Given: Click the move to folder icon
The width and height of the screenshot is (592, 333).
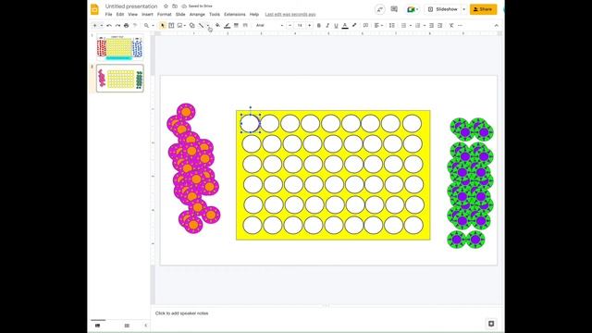Looking at the screenshot, I should tap(175, 6).
